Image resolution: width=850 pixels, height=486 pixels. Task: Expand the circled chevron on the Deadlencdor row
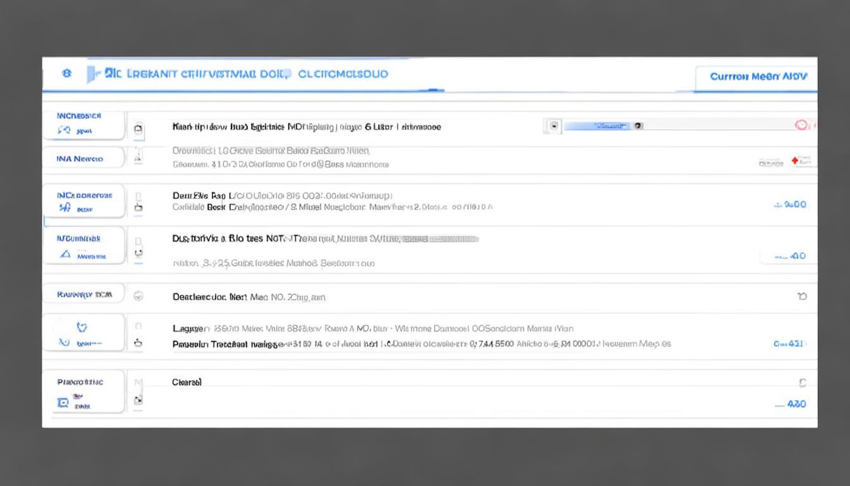(x=139, y=296)
